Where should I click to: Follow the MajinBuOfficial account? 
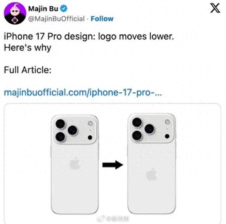(x=102, y=19)
